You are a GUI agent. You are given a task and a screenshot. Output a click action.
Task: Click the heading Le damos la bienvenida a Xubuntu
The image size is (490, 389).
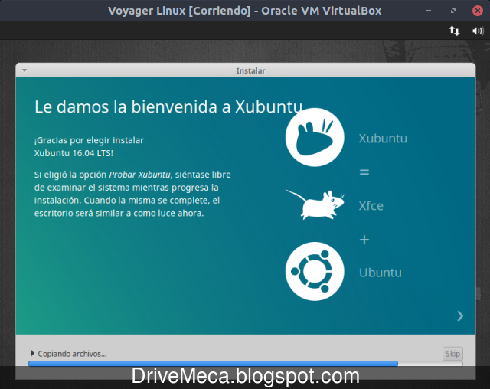pyautogui.click(x=168, y=107)
